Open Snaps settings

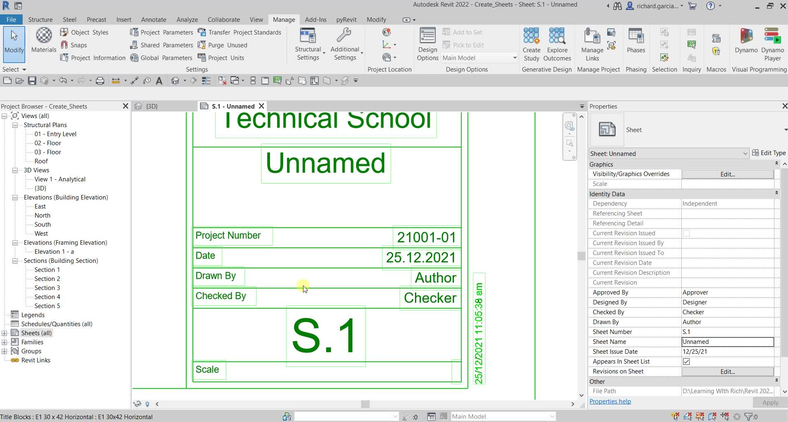tap(74, 45)
